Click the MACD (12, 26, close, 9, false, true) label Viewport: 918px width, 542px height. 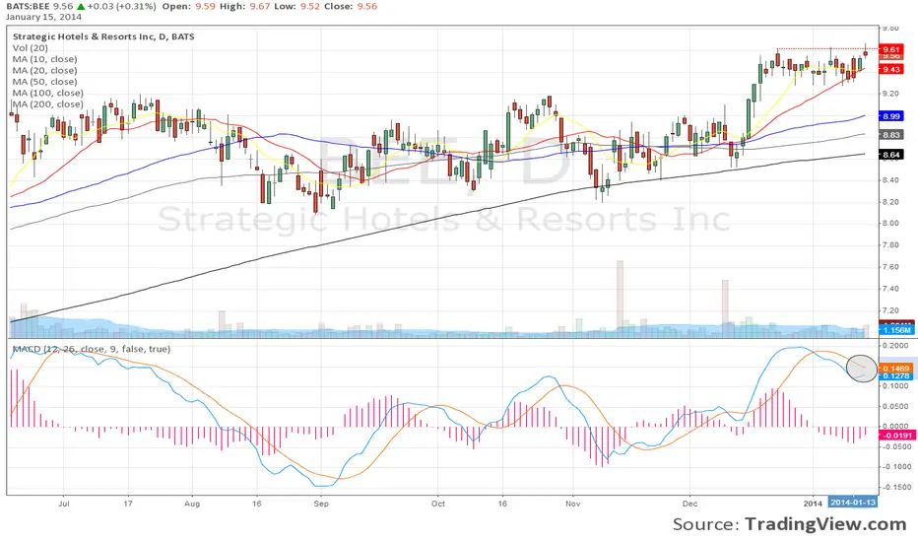tap(92, 349)
